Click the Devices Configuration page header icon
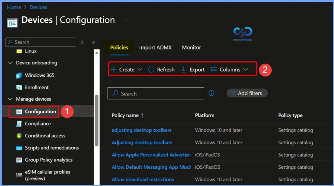The image size is (334, 186). pyautogui.click(x=12, y=23)
